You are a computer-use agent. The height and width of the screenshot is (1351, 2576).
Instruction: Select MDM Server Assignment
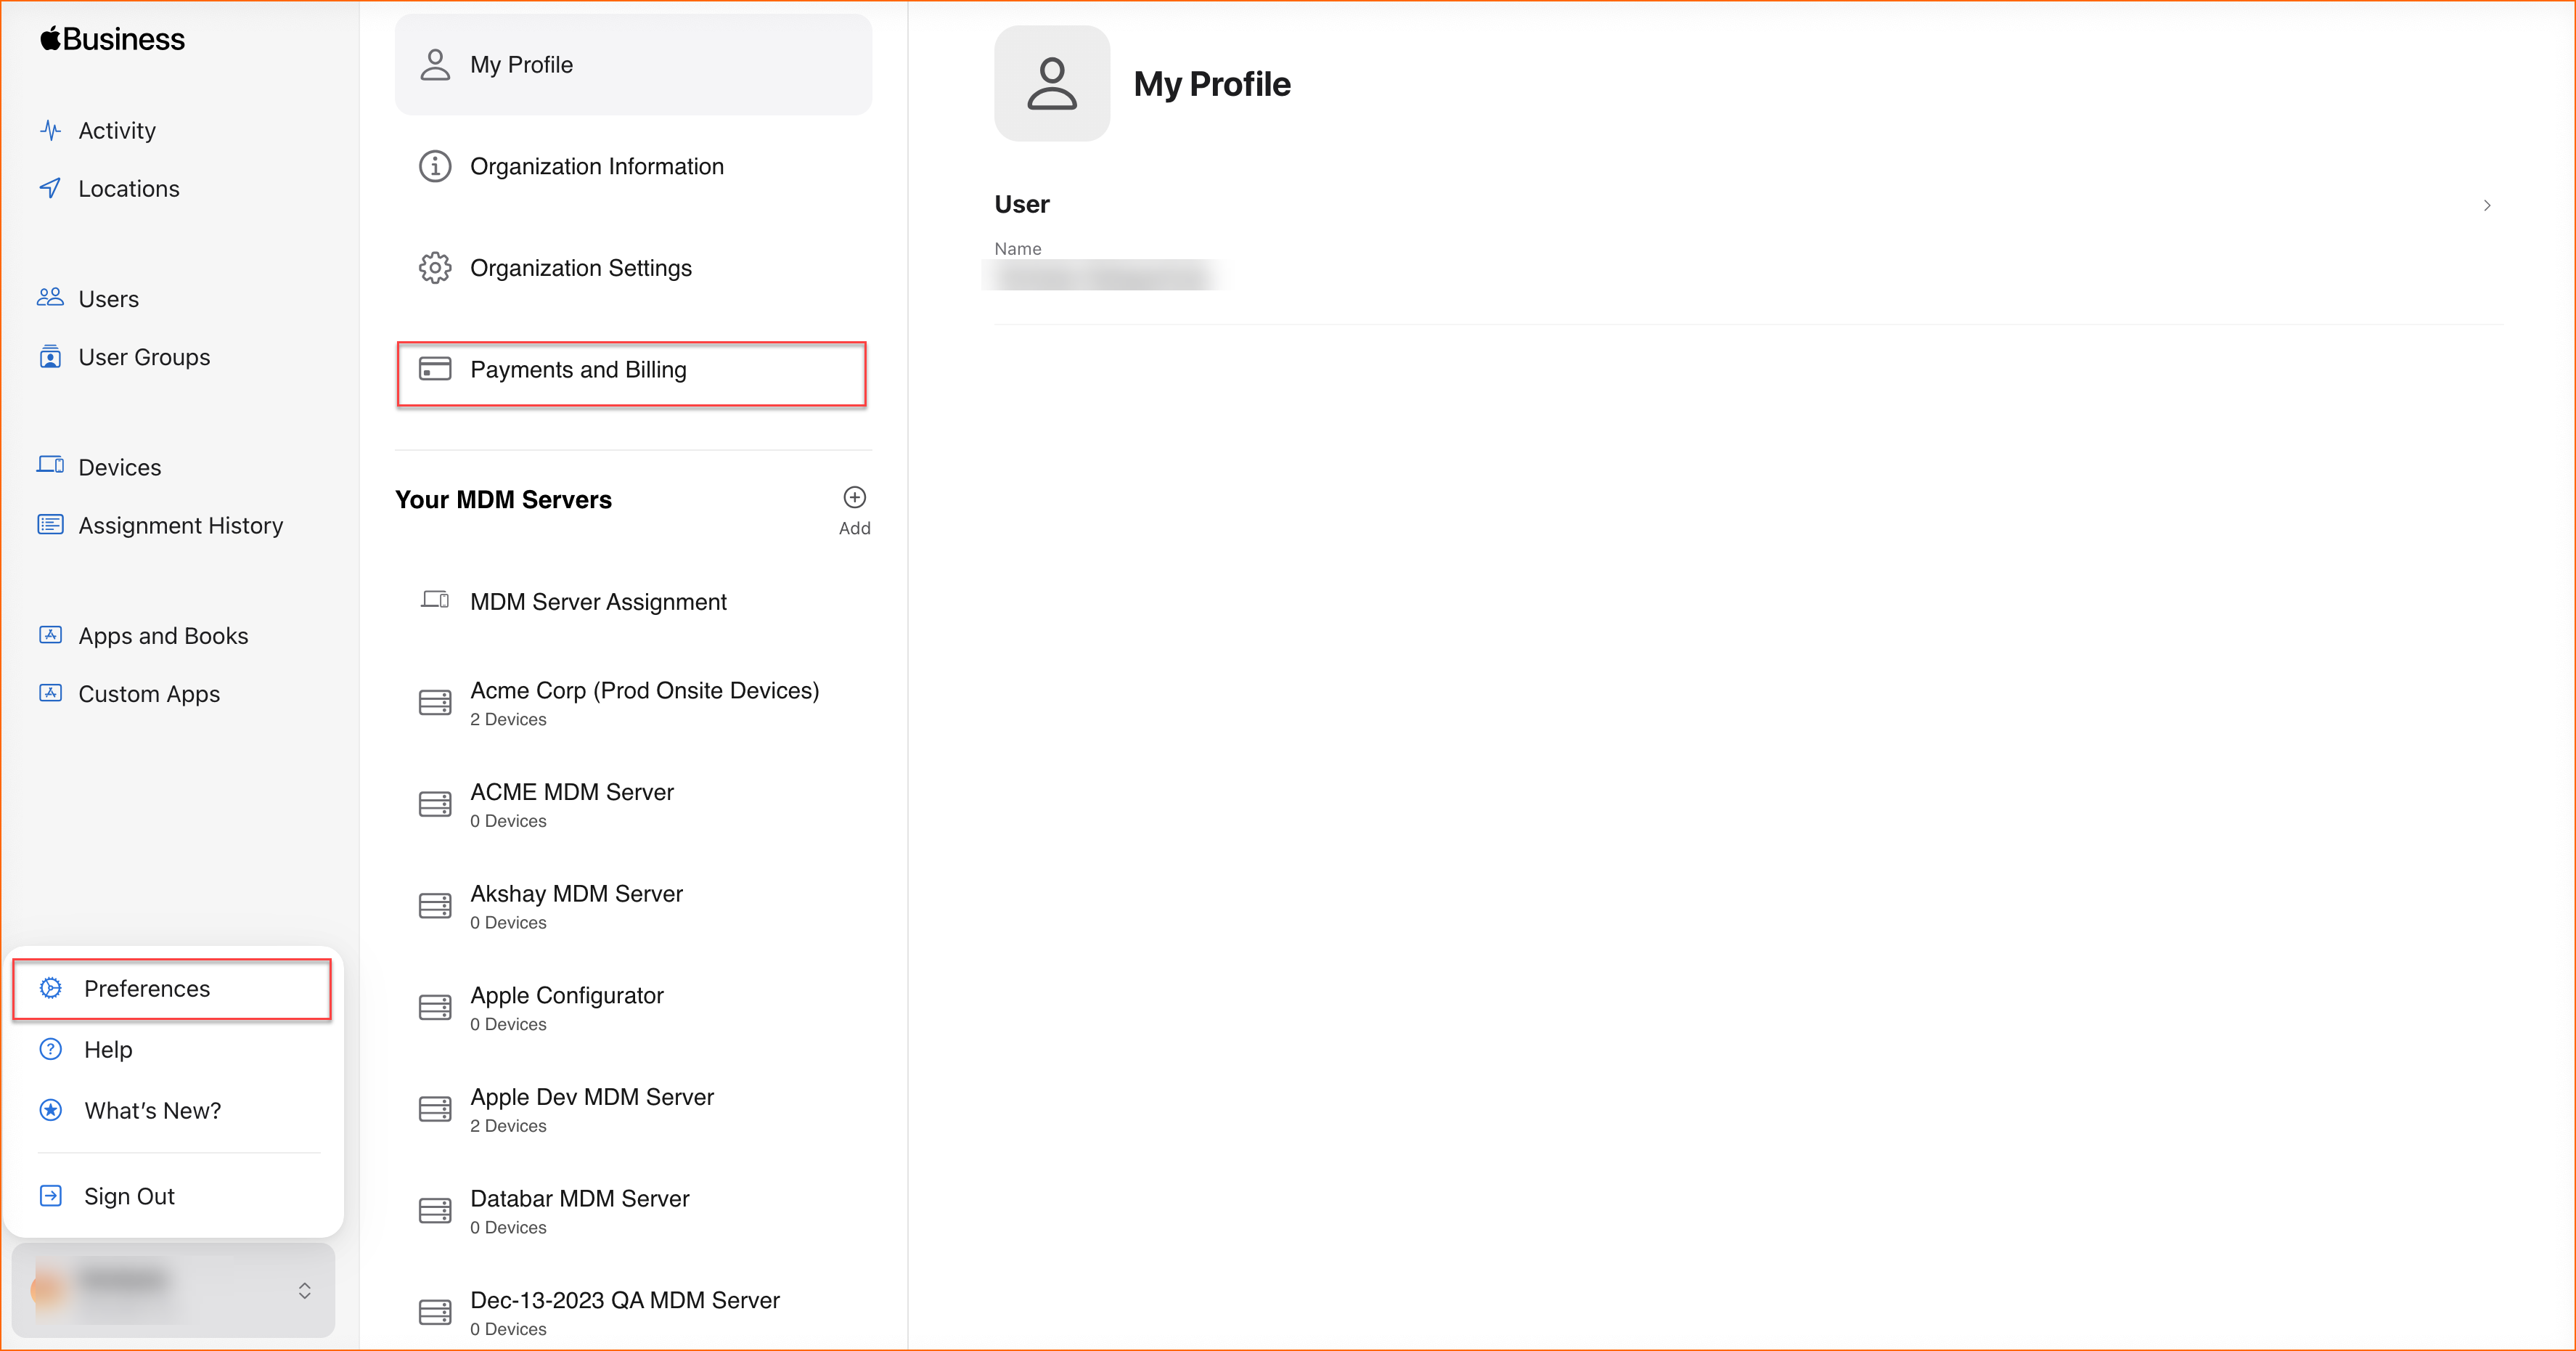click(x=633, y=601)
